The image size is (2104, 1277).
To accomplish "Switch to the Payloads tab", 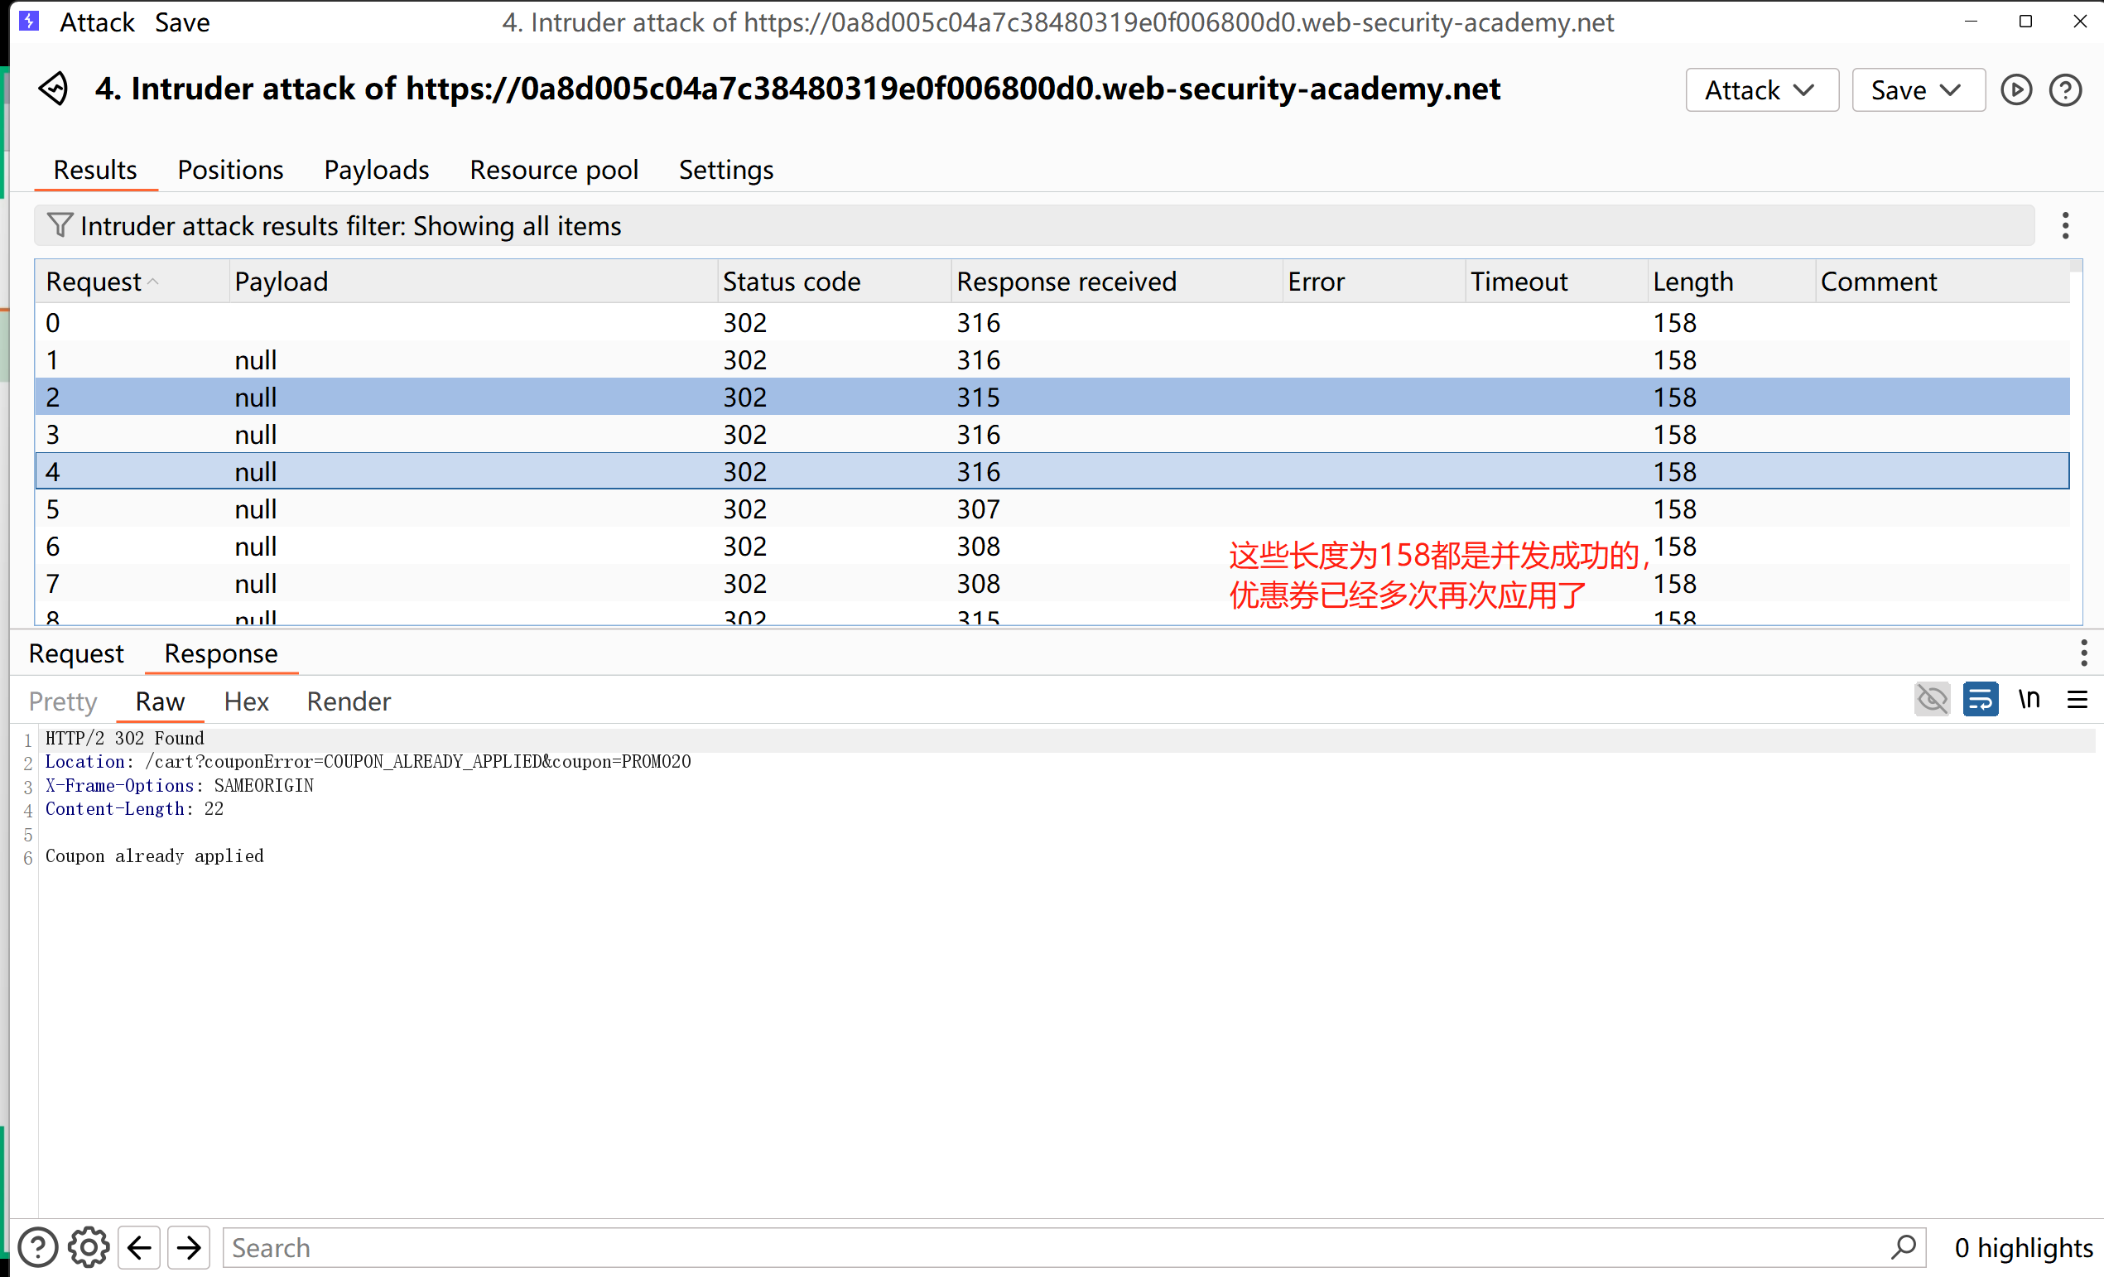I will 376,170.
